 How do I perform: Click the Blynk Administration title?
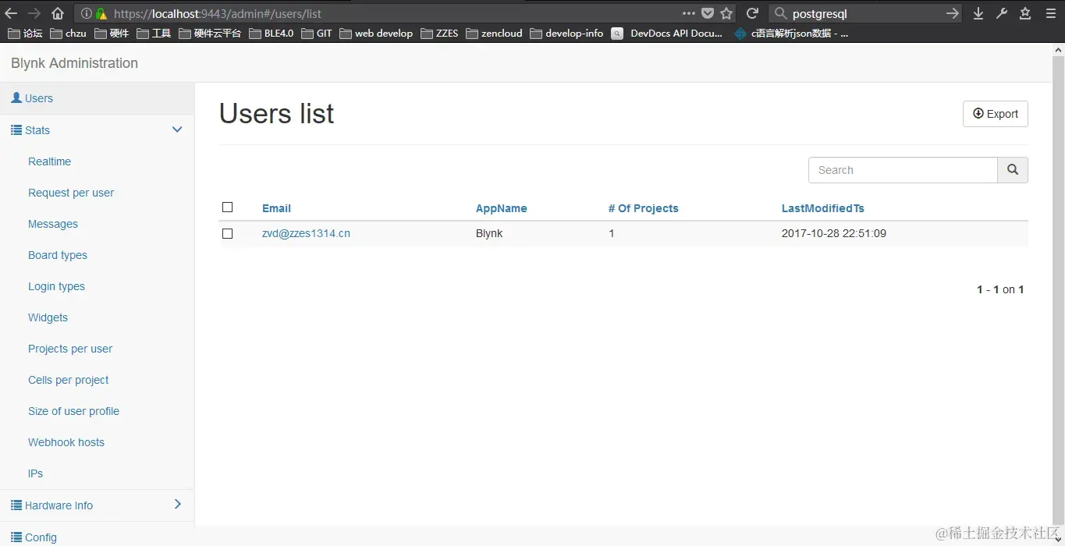tap(74, 63)
